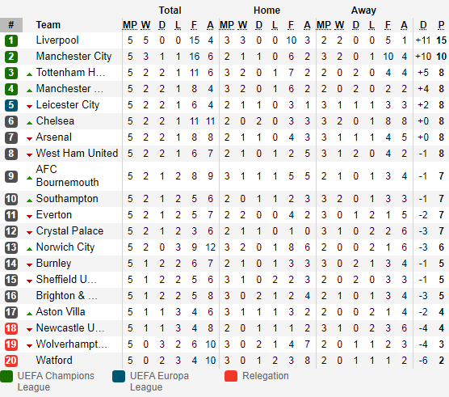
Task: Sort by the # rank column header
Action: (x=11, y=25)
